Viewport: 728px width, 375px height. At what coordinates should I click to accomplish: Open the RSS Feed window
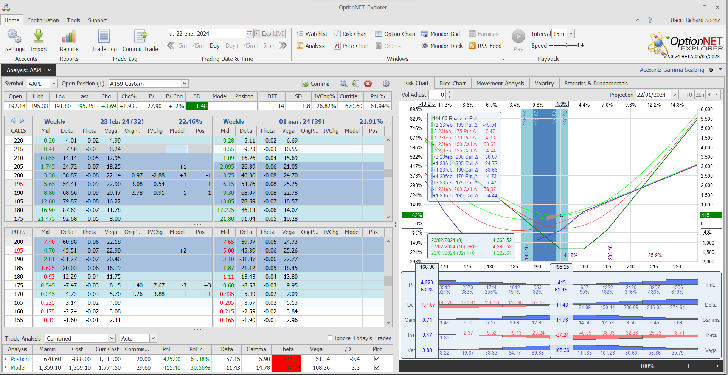tap(485, 46)
